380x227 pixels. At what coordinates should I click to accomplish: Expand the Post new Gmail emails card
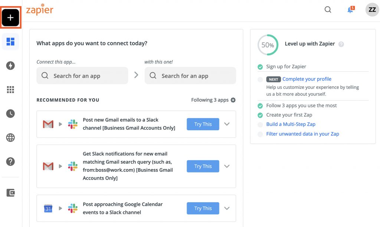(x=227, y=124)
